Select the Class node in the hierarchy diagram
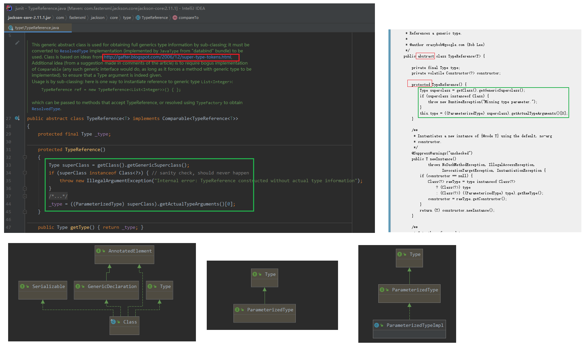 pos(125,326)
